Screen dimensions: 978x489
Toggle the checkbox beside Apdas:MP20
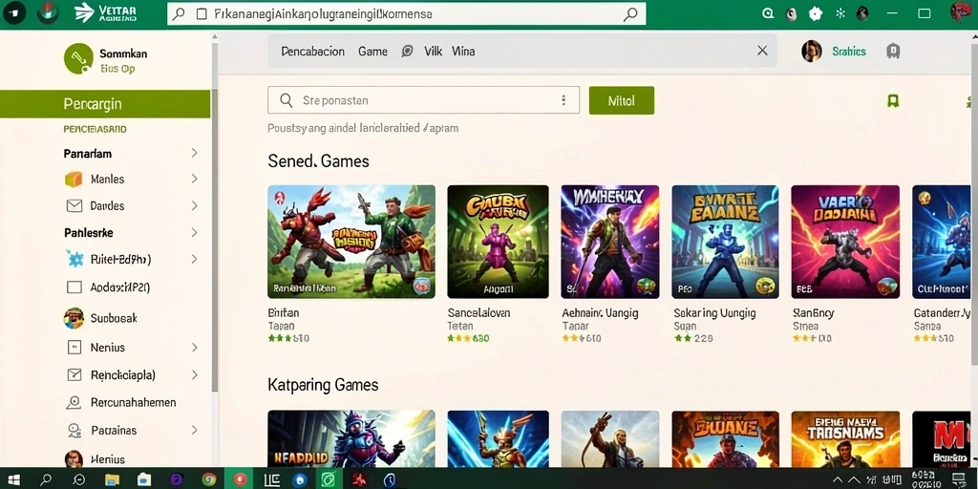(74, 287)
